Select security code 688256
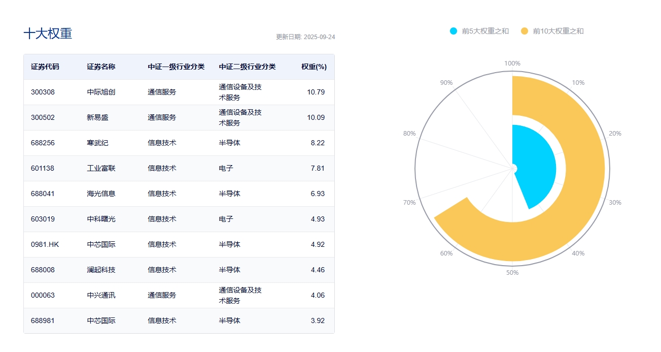 (43, 143)
